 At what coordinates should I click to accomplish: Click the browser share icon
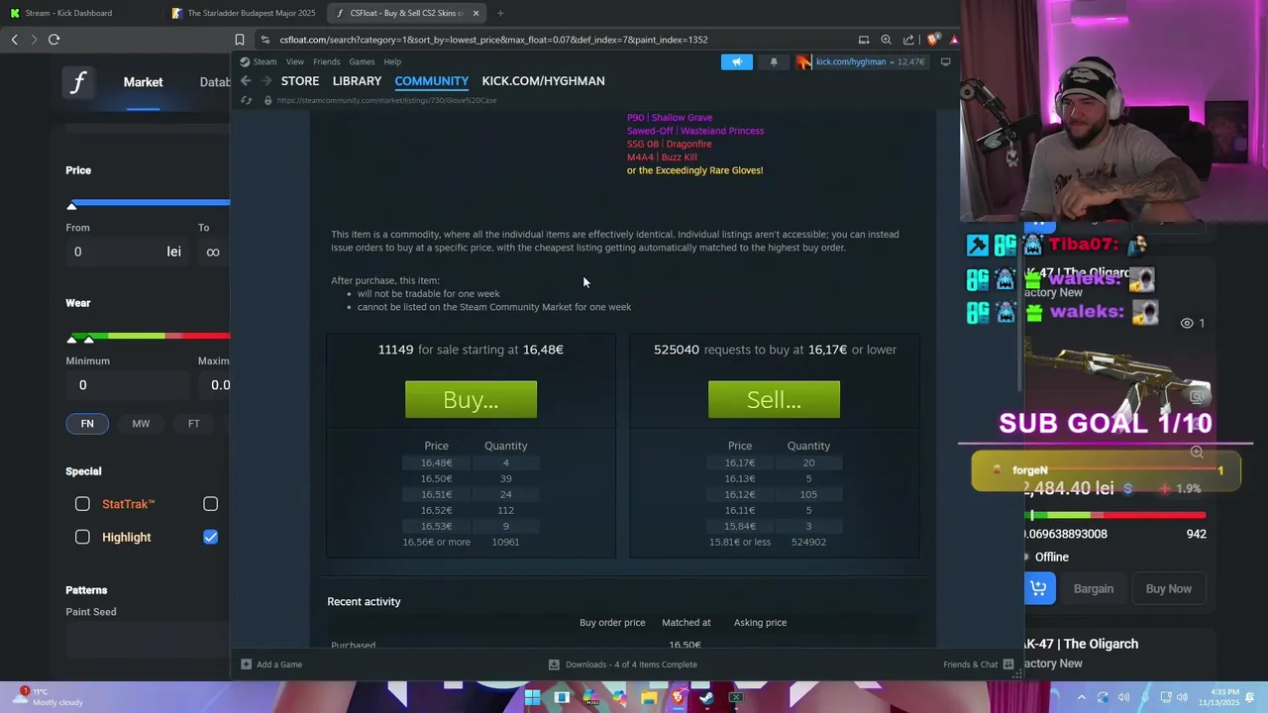coord(908,40)
